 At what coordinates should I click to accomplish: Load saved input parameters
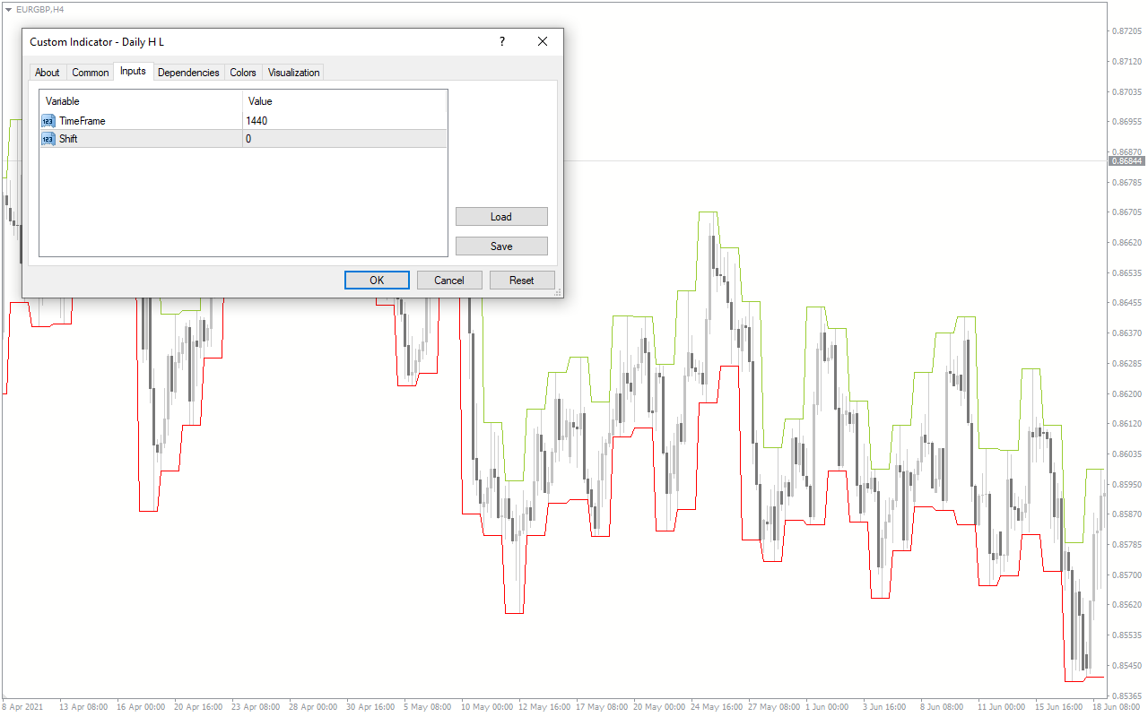pos(501,217)
